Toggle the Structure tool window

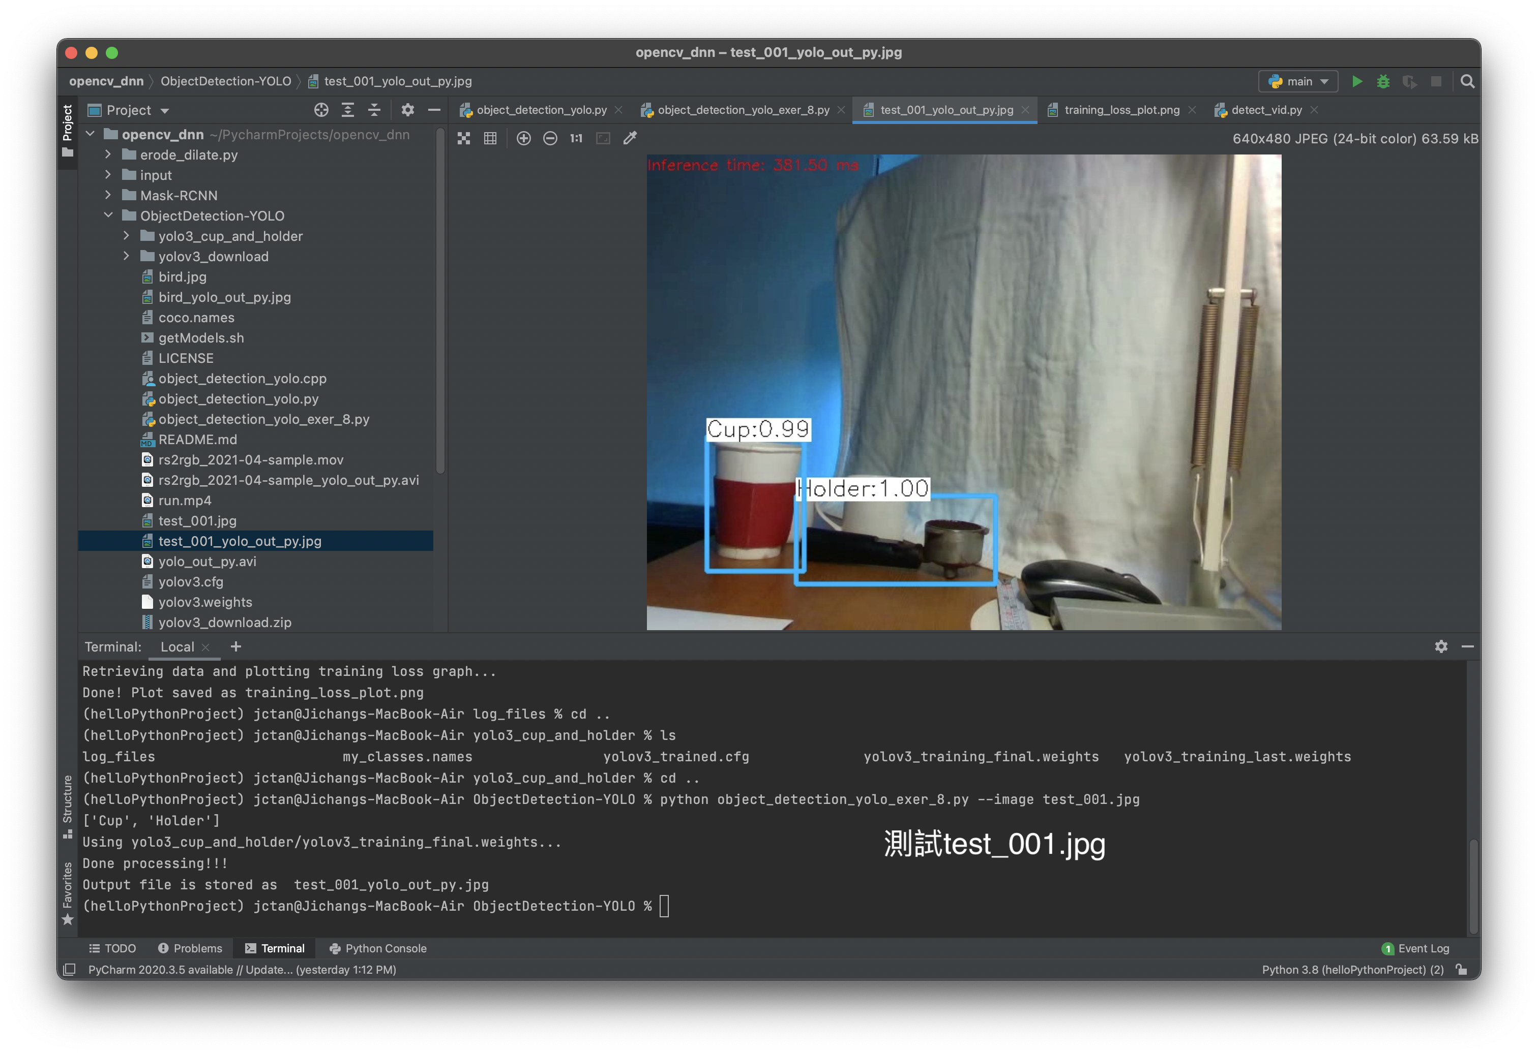(68, 805)
